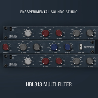Click the 615 mark above the top unit HP FREQ knob
This screenshot has height=98, width=98.
(45, 28)
